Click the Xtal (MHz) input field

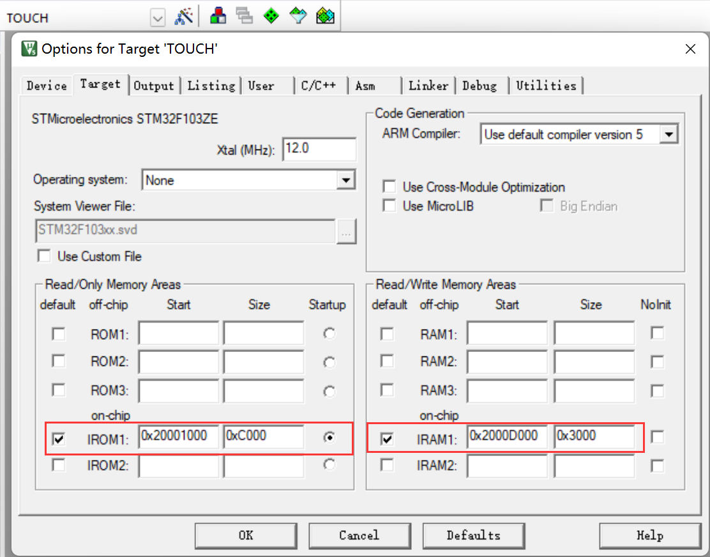318,149
